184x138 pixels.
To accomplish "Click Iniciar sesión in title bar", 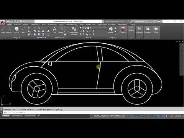I will pyautogui.click(x=140, y=21).
